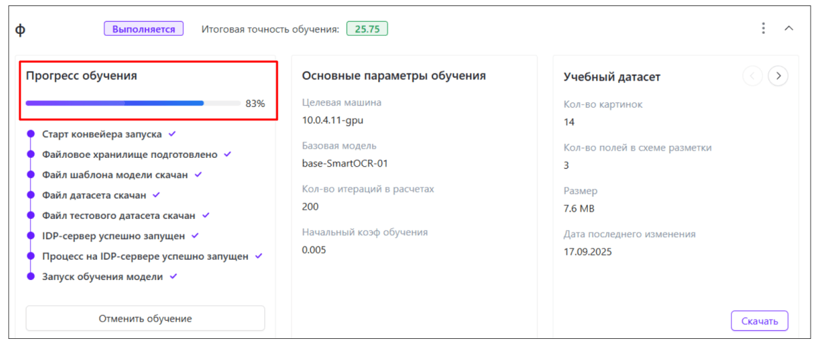Click checkmark next to Файловое хранилище подготовлено
The width and height of the screenshot is (818, 345).
[228, 155]
